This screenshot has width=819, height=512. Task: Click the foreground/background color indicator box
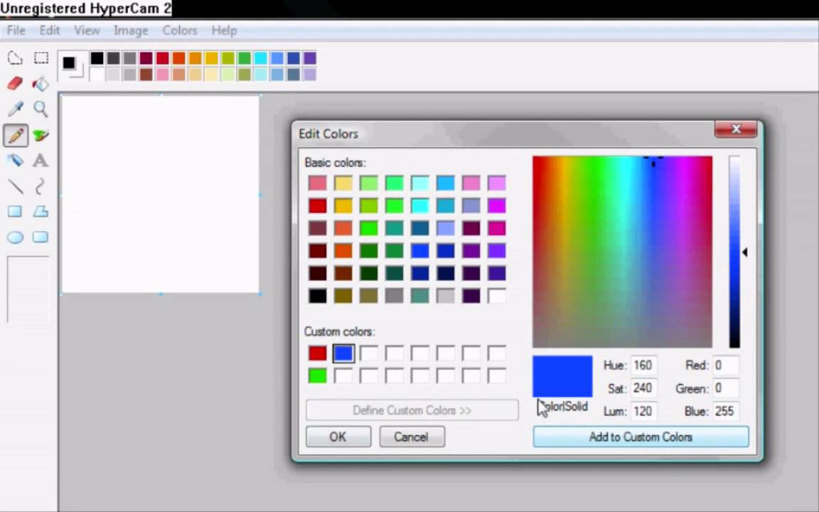click(71, 66)
